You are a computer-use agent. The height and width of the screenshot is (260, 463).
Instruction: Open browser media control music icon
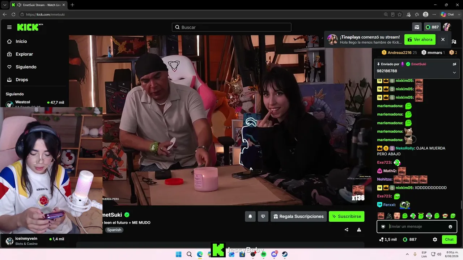pyautogui.click(x=408, y=14)
